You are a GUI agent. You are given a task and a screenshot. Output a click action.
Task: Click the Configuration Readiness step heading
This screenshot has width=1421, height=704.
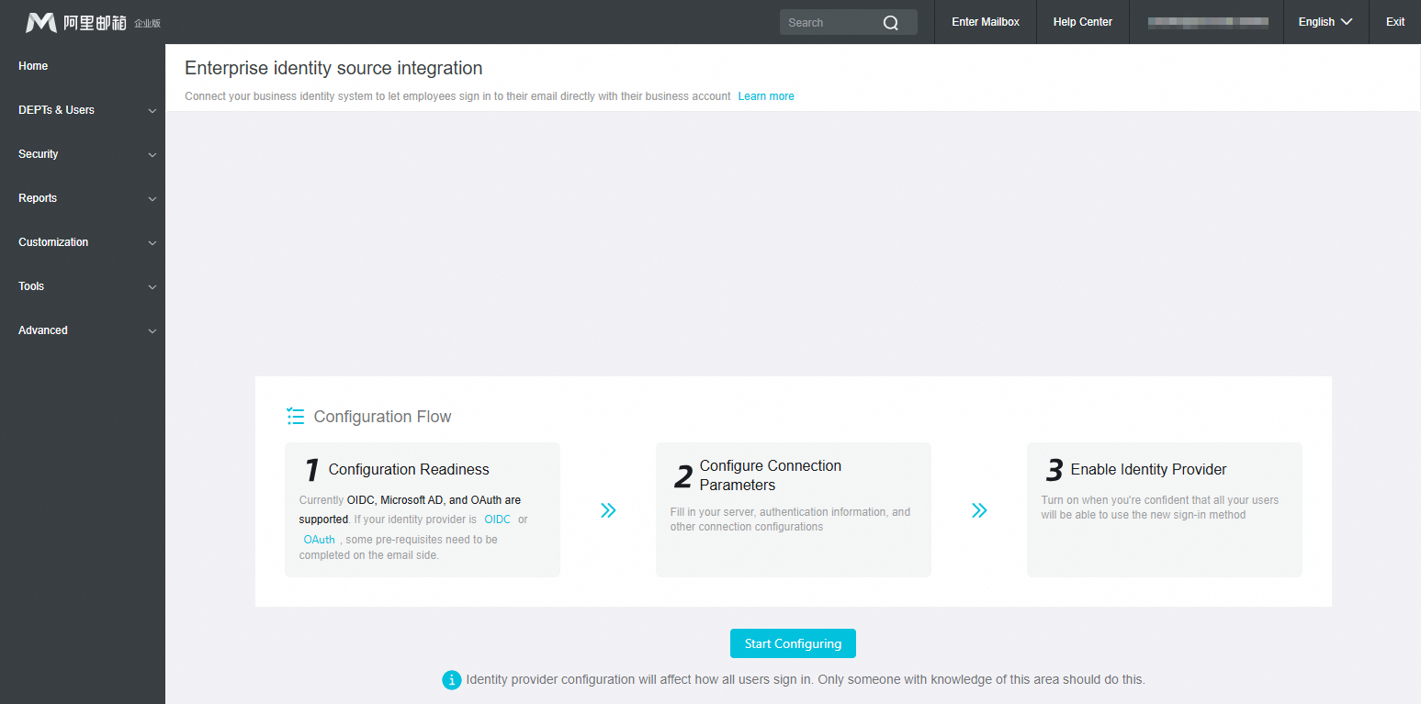coord(409,469)
